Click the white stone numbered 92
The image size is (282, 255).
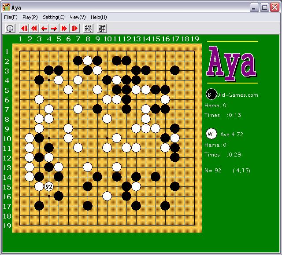click(x=49, y=186)
